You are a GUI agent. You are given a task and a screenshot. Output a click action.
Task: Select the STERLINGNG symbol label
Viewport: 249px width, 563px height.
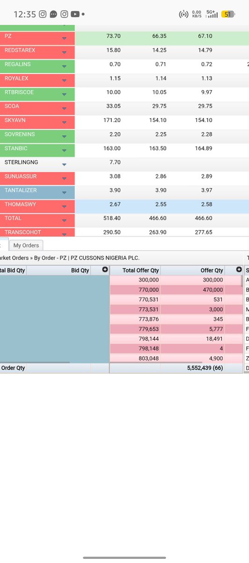point(22,162)
